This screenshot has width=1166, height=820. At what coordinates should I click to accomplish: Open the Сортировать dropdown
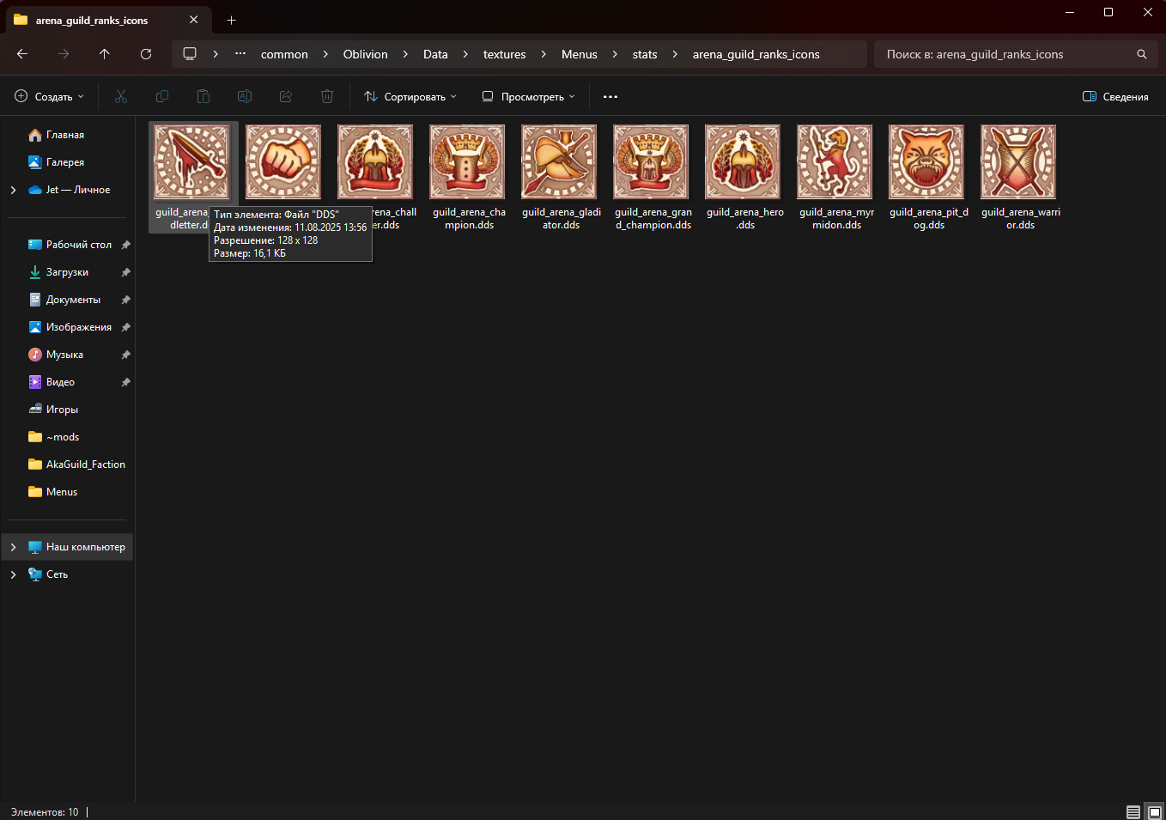coord(410,97)
